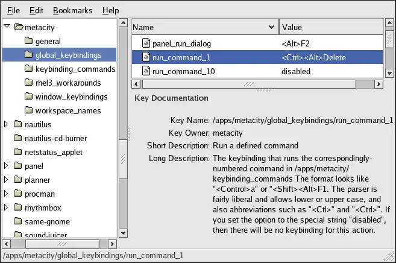
Task: Collapse the metacity tree node
Action: (7, 27)
